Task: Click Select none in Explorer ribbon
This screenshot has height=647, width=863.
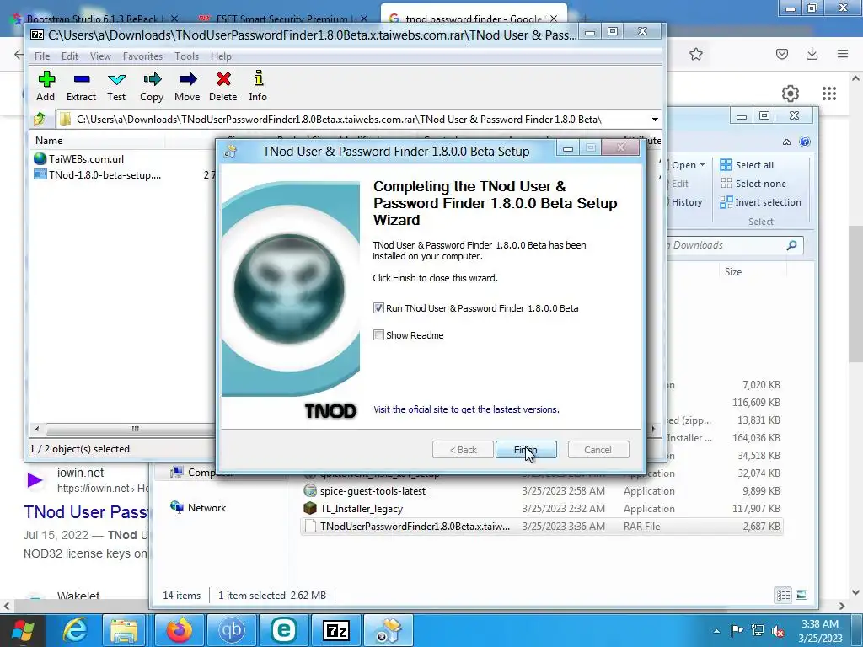Action: pyautogui.click(x=753, y=184)
